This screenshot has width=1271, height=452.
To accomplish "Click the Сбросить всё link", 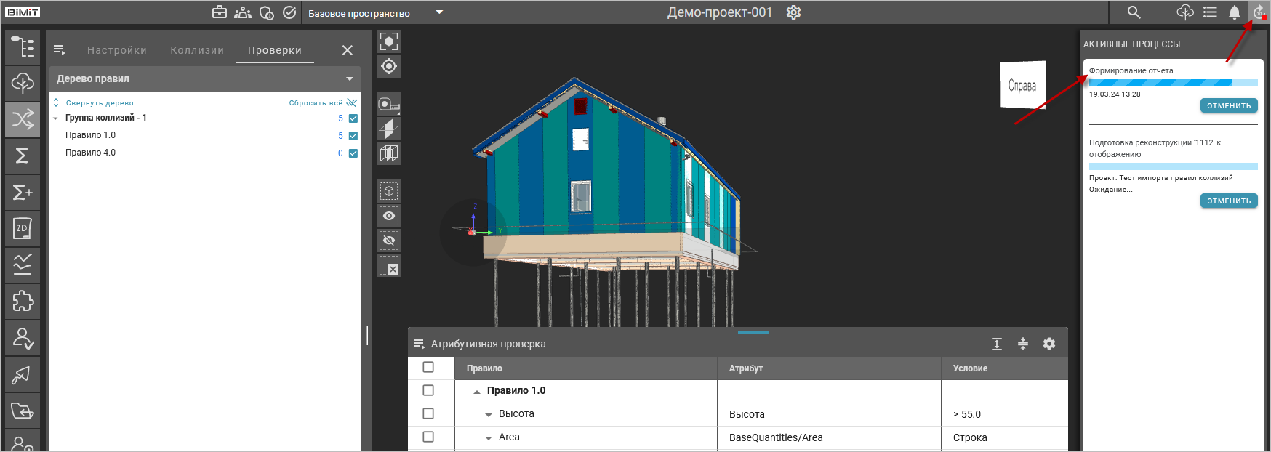I will [316, 103].
